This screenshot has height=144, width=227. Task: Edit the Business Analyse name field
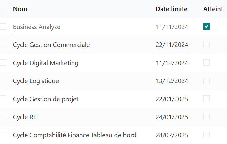82,27
